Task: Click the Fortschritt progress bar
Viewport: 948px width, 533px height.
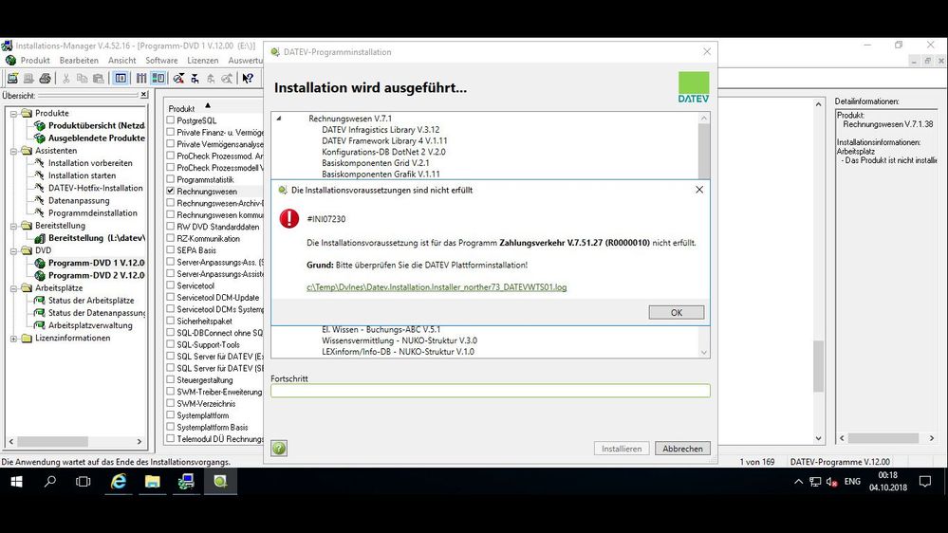Action: pyautogui.click(x=491, y=391)
